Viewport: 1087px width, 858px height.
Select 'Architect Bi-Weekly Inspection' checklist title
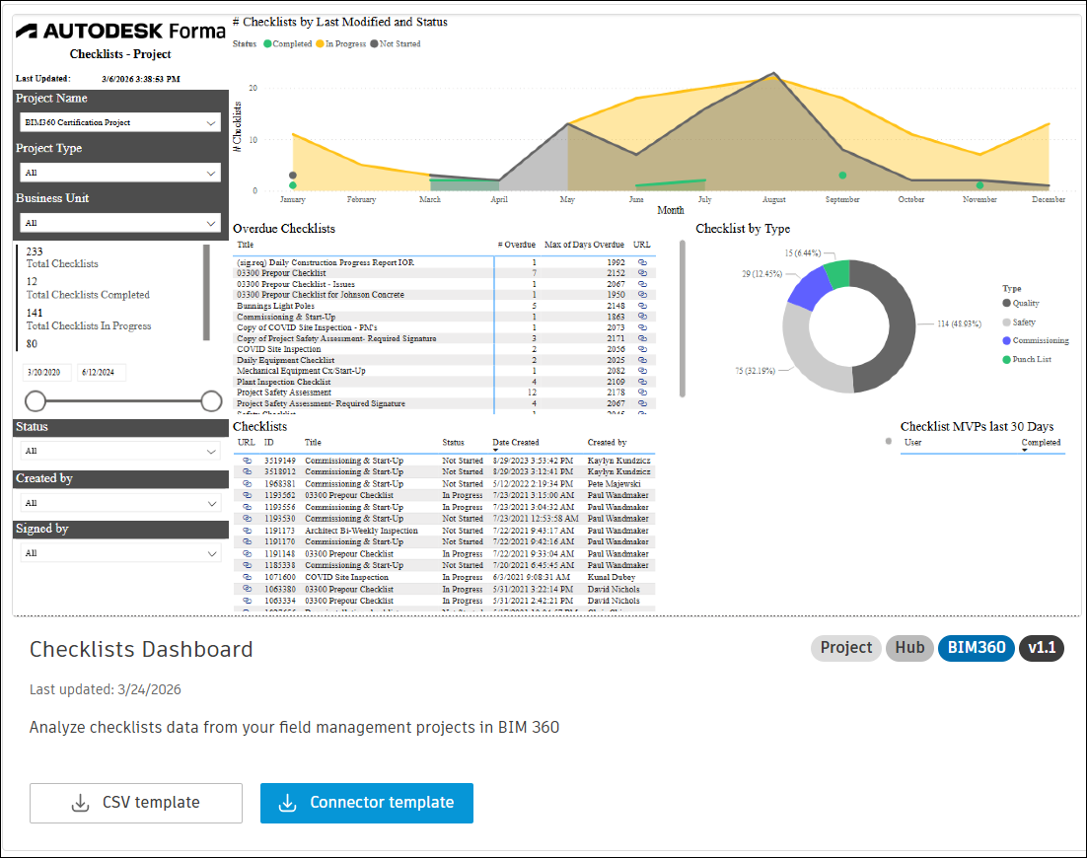coord(361,531)
